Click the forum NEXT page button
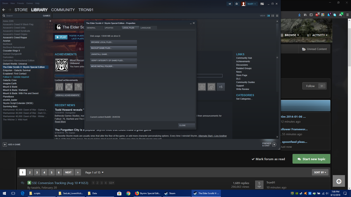Screen dimensions: 351x197 tap(68, 172)
